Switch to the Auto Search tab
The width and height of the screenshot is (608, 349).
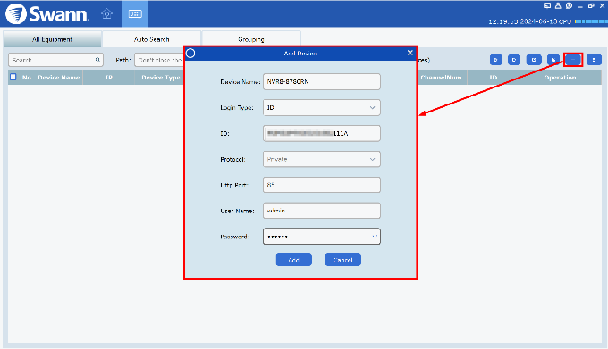click(x=152, y=39)
